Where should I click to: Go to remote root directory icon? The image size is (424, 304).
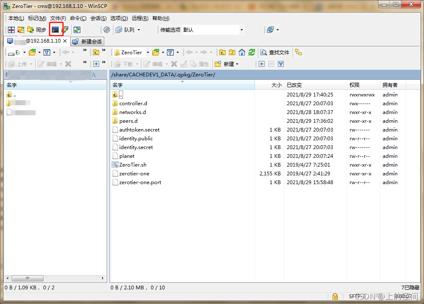click(232, 52)
